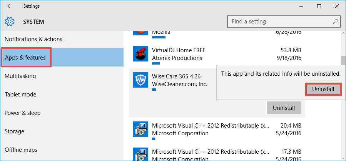This screenshot has height=161, width=346.
Task: Click the Settings gear icon
Action: [10, 22]
